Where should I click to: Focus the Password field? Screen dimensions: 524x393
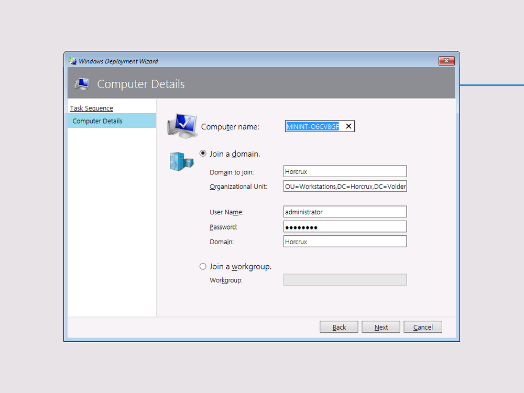pyautogui.click(x=345, y=226)
